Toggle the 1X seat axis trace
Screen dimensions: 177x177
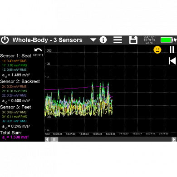point(14,61)
